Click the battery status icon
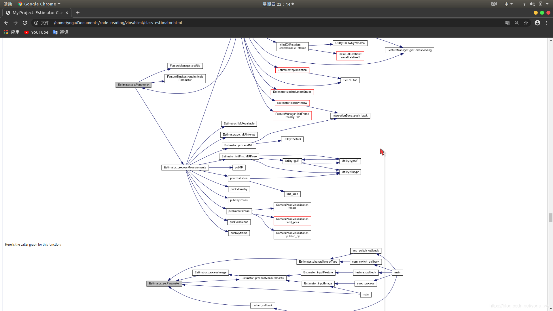 click(541, 4)
